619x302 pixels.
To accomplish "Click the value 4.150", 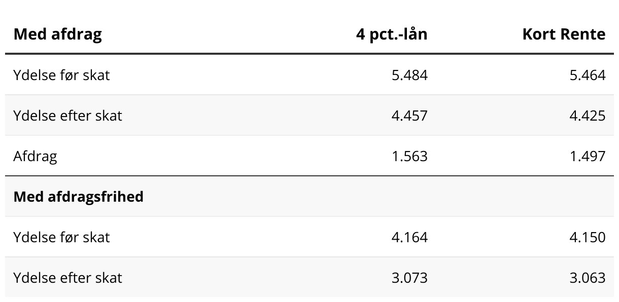I will point(588,237).
